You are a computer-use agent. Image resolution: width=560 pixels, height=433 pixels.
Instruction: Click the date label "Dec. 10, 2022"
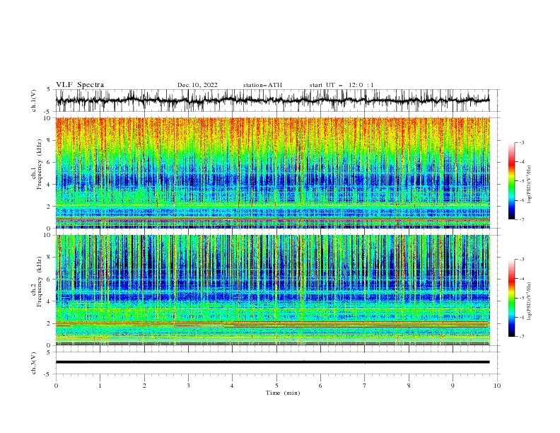pos(197,85)
